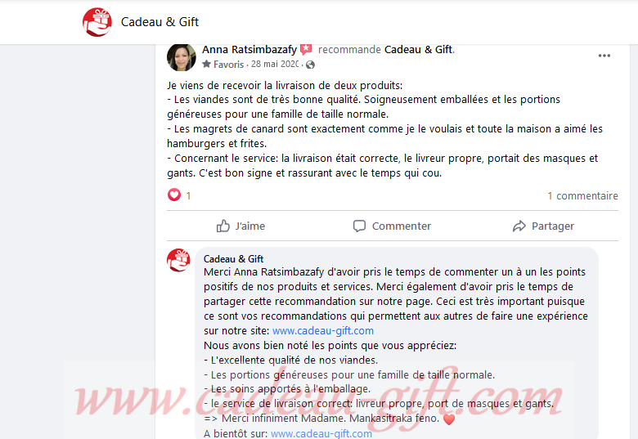Image resolution: width=638 pixels, height=439 pixels.
Task: Open Anna Ratsimbazafy's name link
Action: tap(249, 50)
